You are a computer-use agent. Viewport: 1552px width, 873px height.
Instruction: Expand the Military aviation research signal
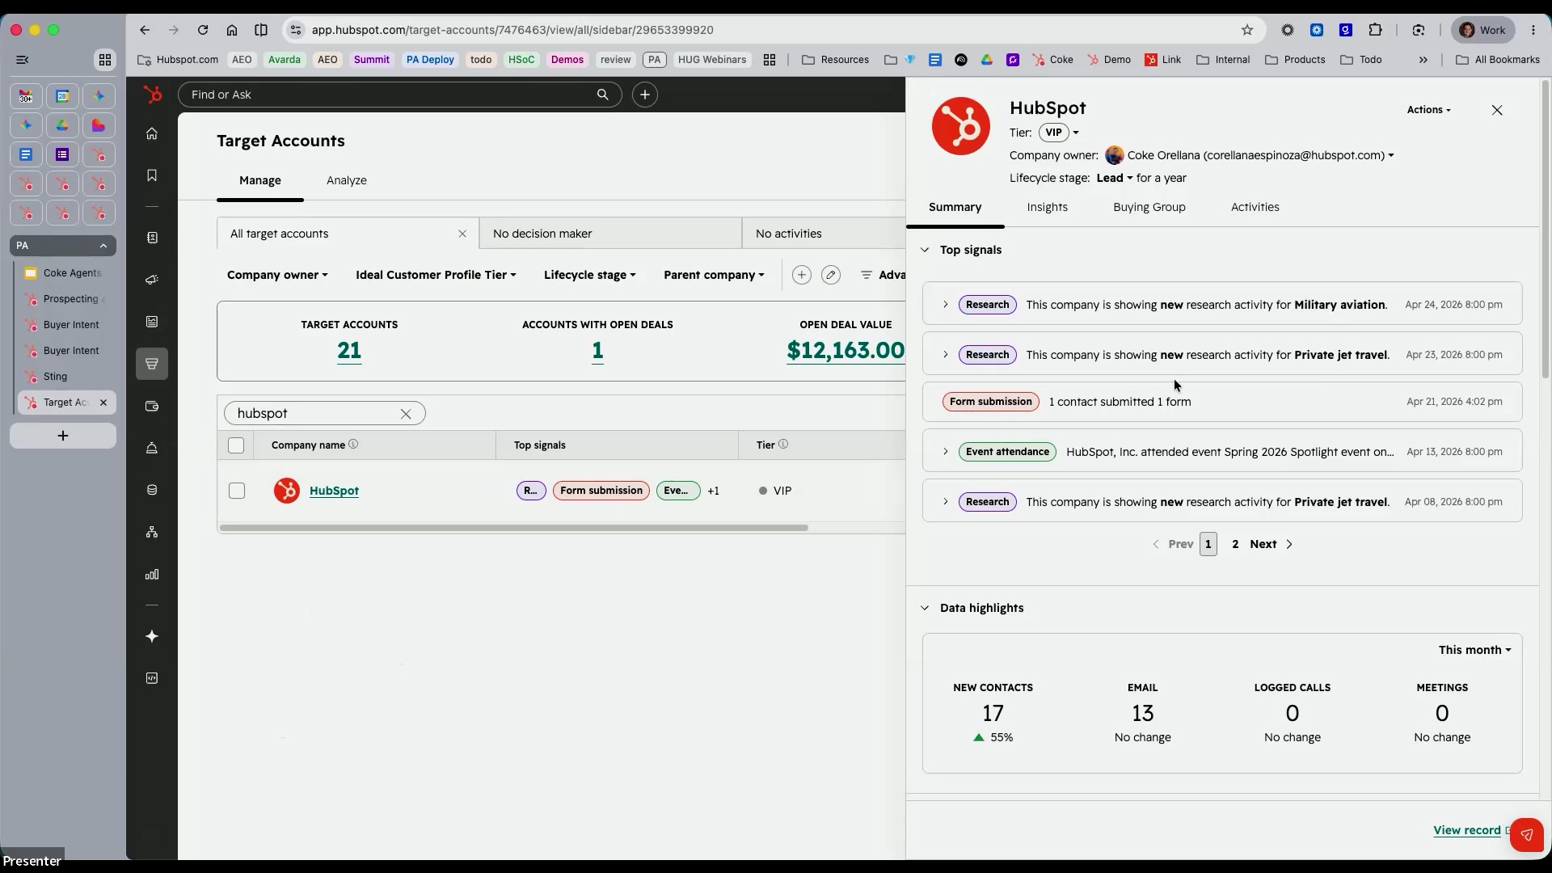[x=945, y=305]
